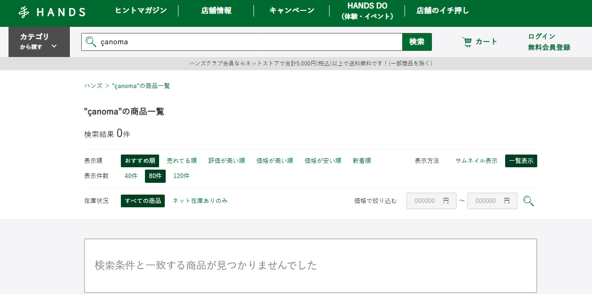Sort by おすすめ順
Screen dimensions: 592x294
(140, 161)
